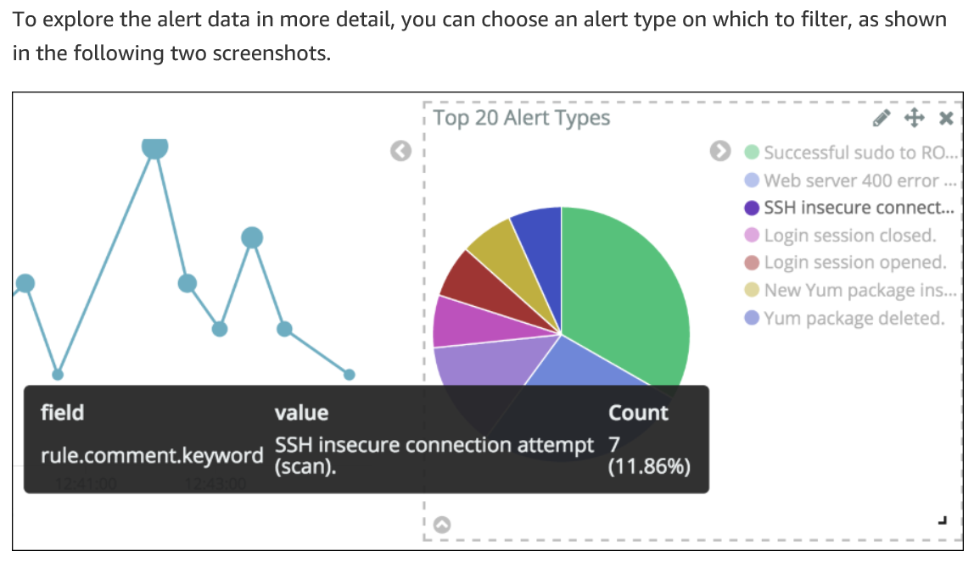The width and height of the screenshot is (974, 562).
Task: Click the New Yum package installed color dot
Action: pos(752,290)
